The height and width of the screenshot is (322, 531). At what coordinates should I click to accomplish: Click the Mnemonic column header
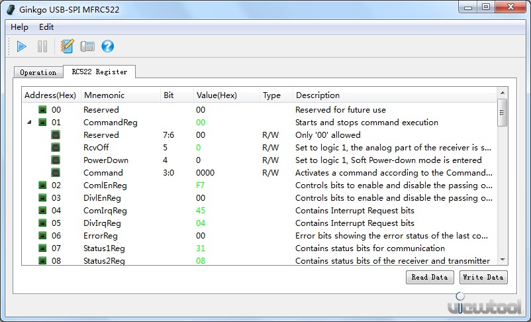(x=121, y=95)
